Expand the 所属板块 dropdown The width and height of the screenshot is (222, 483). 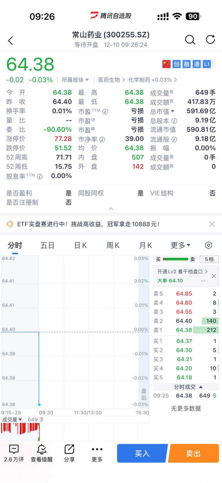75,80
